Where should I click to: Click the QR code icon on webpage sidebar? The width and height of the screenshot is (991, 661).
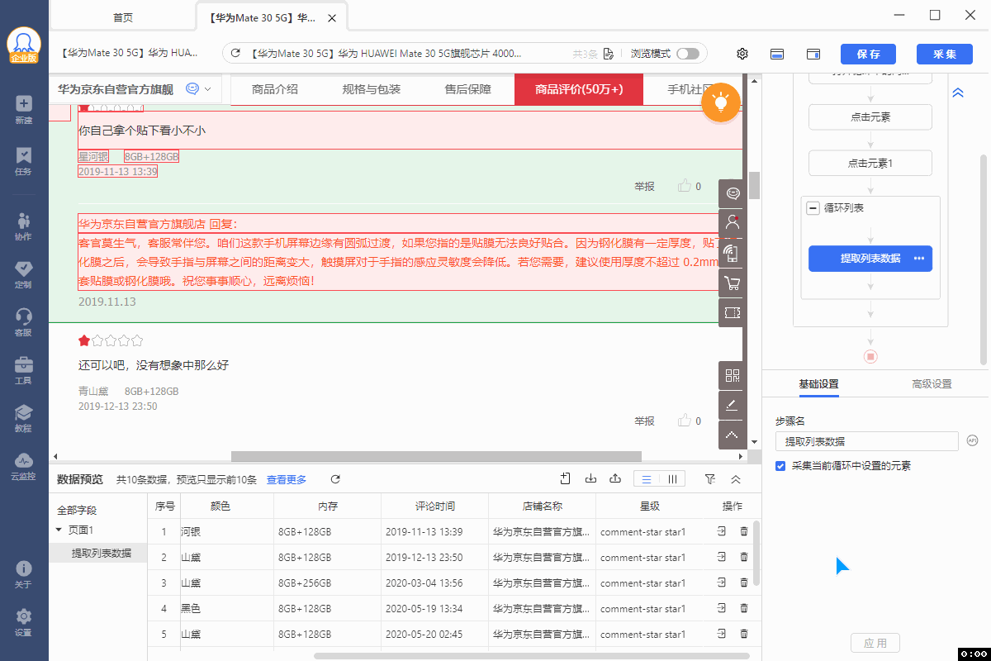tap(733, 376)
